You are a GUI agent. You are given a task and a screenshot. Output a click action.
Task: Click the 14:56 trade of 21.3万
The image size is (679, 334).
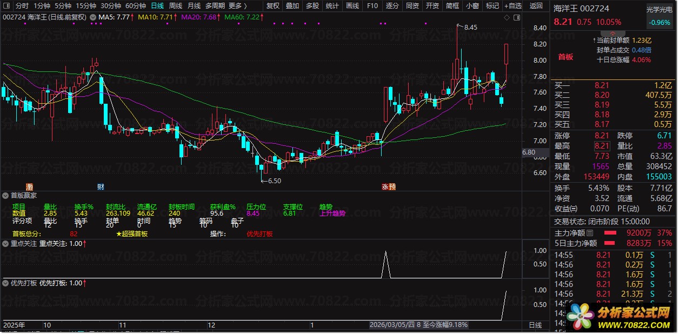(x=613, y=294)
